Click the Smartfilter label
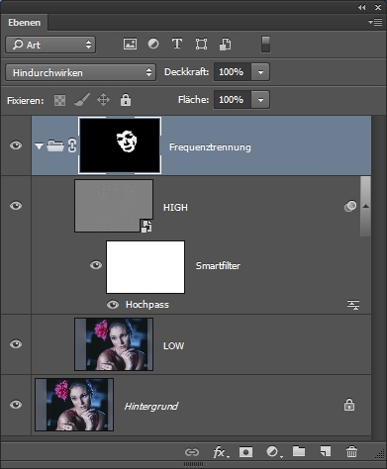The image size is (387, 469). 218,266
